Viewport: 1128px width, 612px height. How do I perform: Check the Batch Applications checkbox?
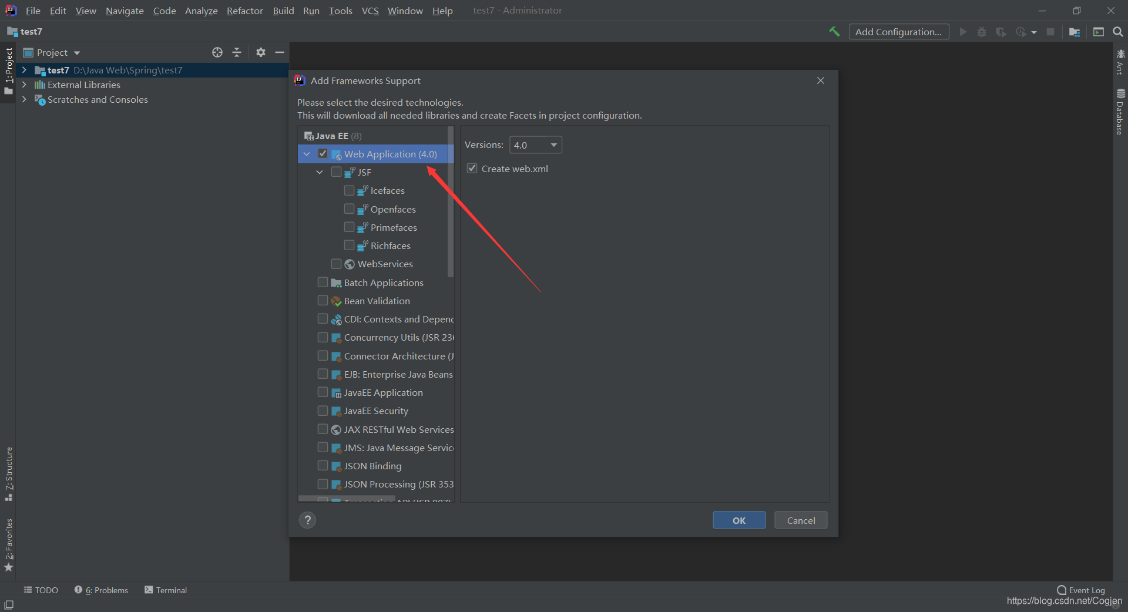pos(323,282)
